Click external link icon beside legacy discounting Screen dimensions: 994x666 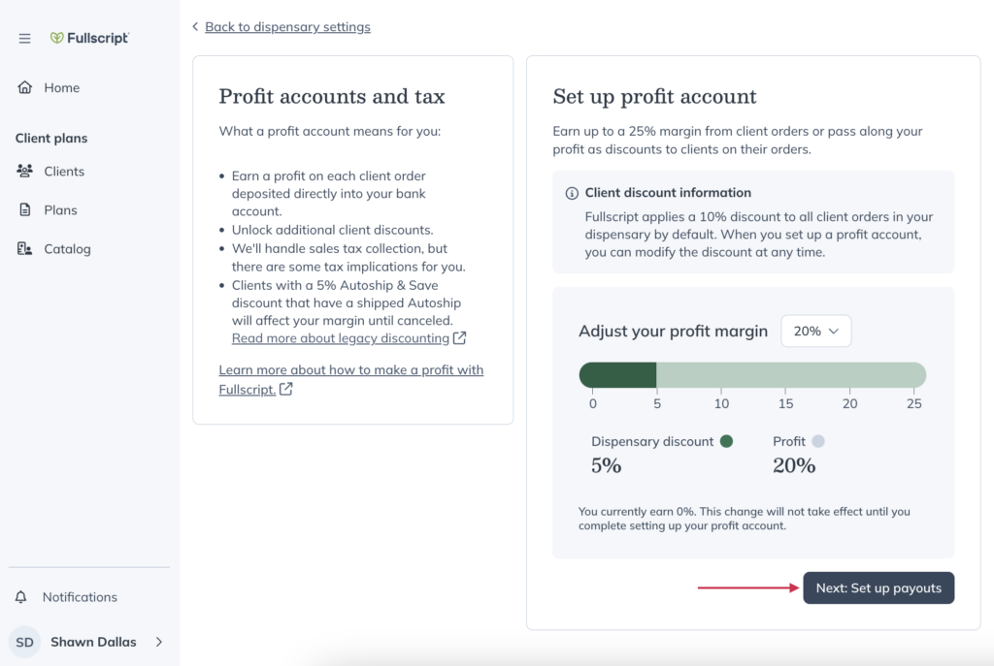[x=459, y=338]
